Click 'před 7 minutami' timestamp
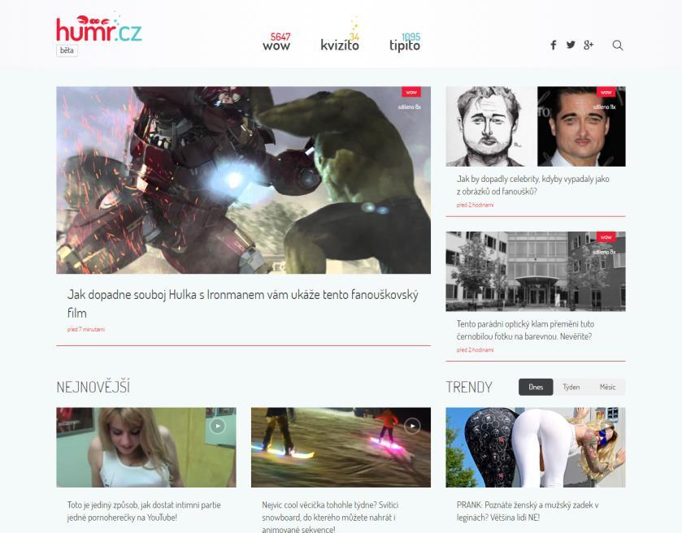 click(86, 330)
